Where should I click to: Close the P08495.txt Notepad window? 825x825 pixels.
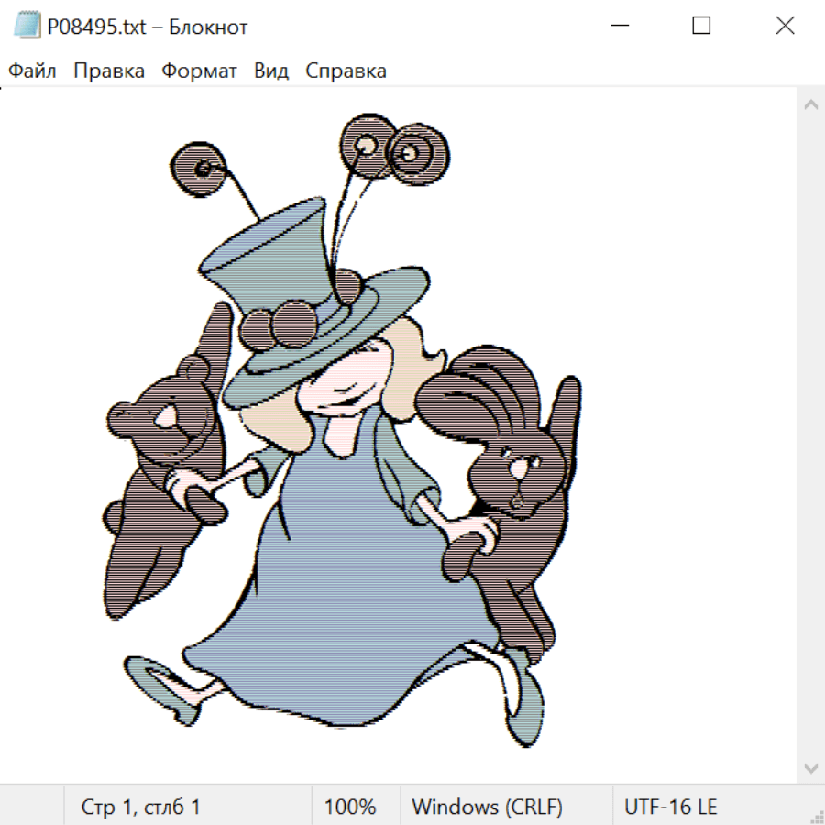[x=785, y=27]
